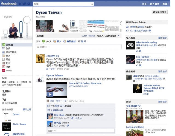Open notifications globe icon in header
Screen dimensions: 175x136
tap(29, 4)
